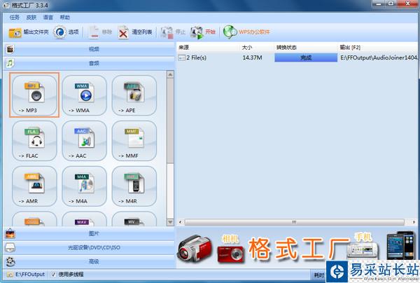Click the Output [F2] column header
This screenshot has height=283, width=420.
[x=378, y=48]
